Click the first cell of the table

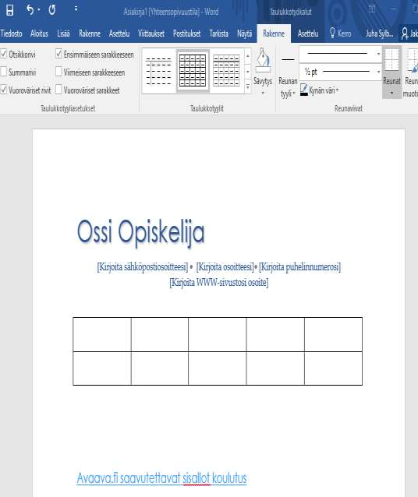[102, 334]
